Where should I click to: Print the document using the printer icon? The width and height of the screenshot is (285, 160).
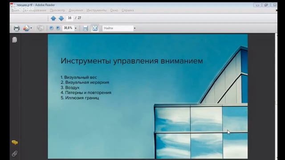(16, 28)
